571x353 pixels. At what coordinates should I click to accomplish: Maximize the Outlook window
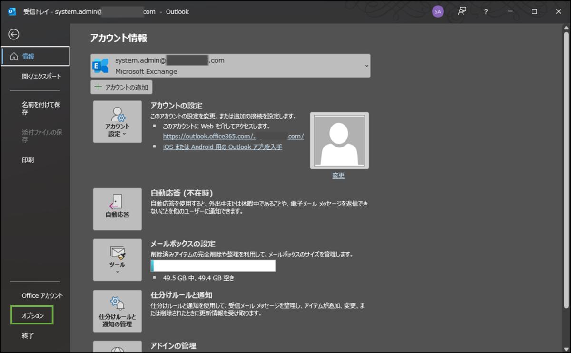click(x=534, y=12)
